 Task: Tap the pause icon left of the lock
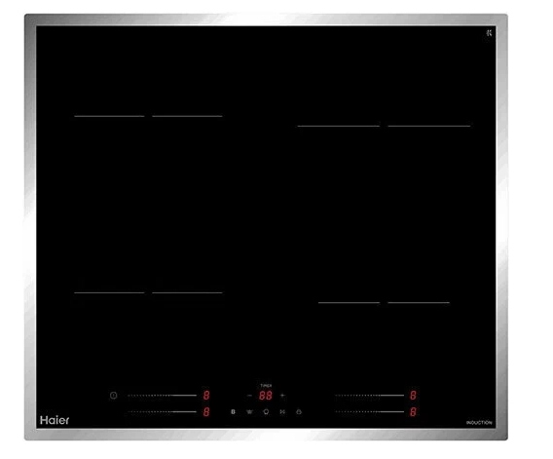pos(282,412)
